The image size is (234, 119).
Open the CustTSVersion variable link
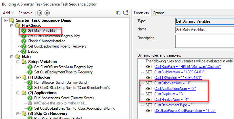(x=178, y=78)
